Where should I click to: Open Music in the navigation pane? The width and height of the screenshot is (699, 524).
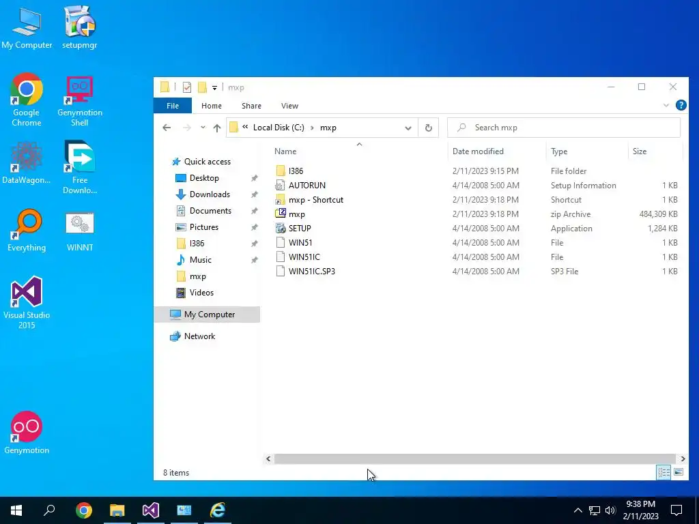point(200,260)
